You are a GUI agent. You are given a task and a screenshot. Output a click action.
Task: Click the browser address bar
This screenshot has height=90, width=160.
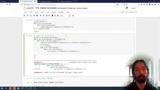[x=69, y=4]
